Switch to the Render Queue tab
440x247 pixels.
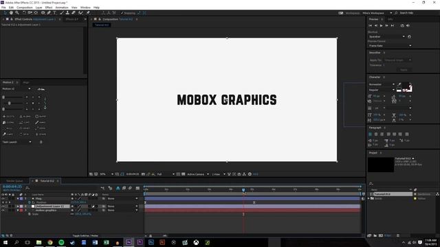pos(14,181)
